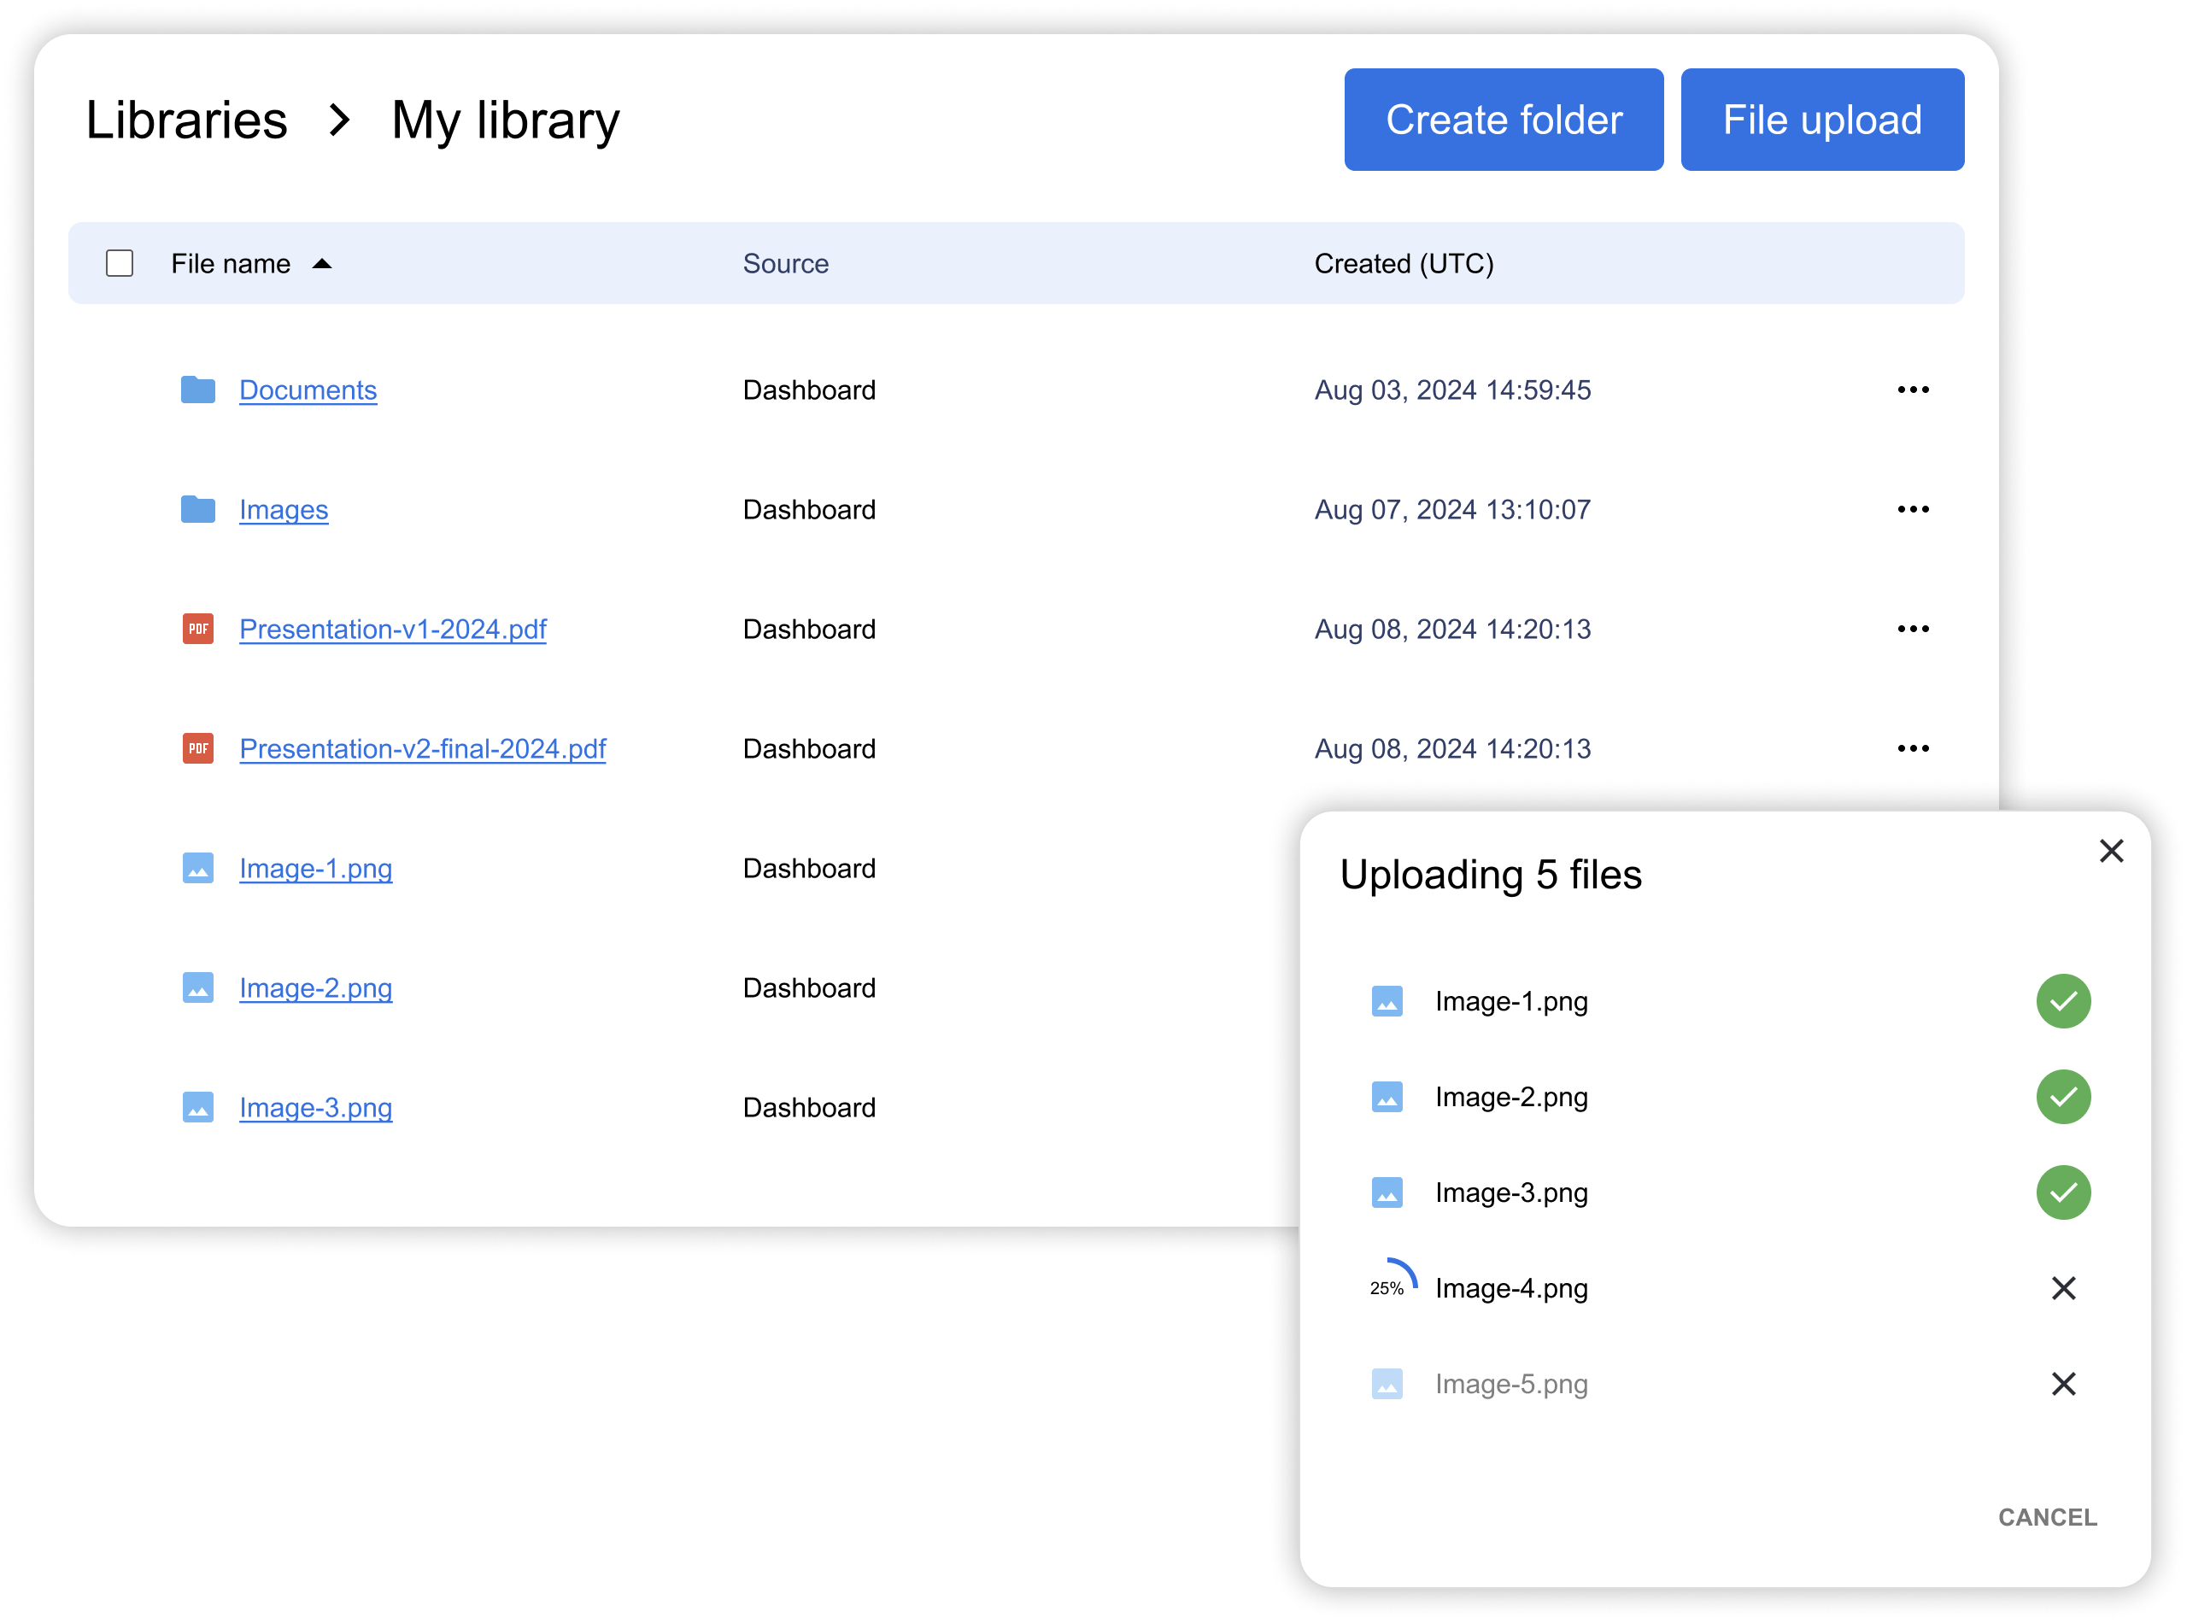
Task: Open the more options menu for the Documents row
Action: point(1913,390)
